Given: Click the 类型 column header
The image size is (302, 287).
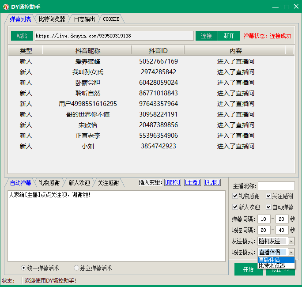Looking at the screenshot, I should 26,51.
